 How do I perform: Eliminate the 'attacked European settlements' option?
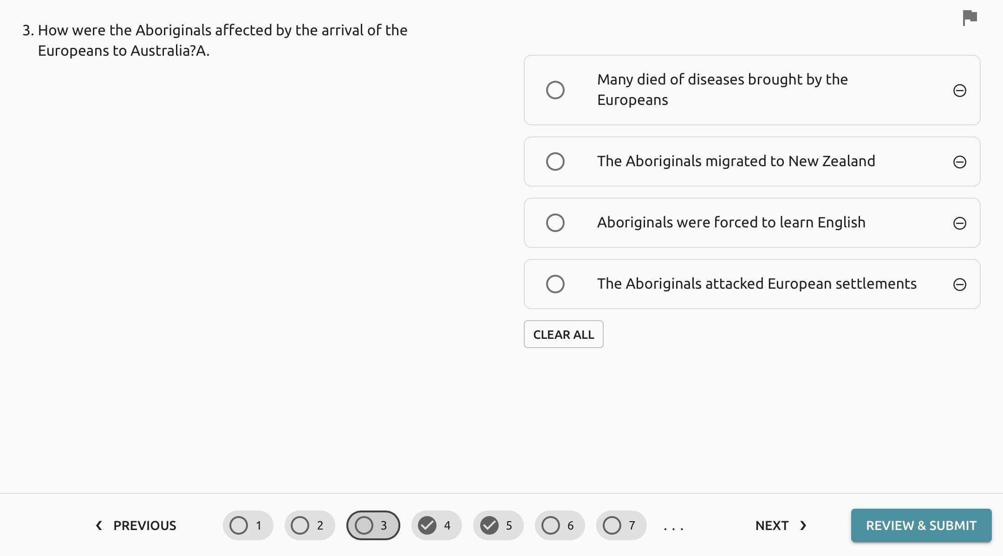click(959, 284)
